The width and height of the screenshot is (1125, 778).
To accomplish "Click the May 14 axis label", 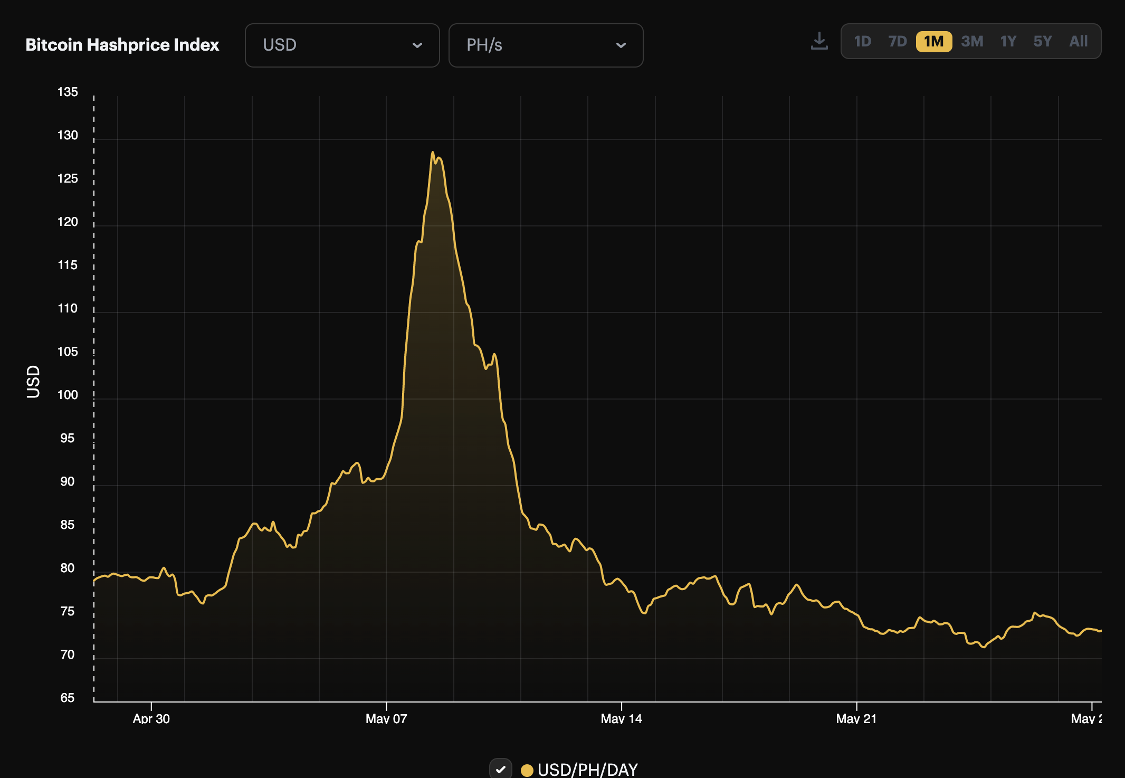I will click(x=621, y=718).
